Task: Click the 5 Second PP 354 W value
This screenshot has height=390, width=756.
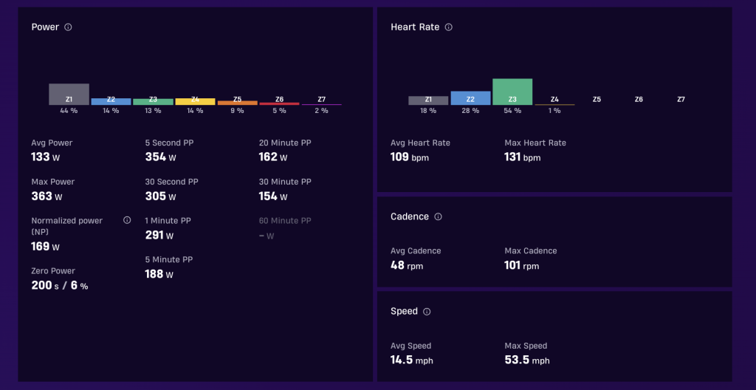Action: [x=159, y=157]
